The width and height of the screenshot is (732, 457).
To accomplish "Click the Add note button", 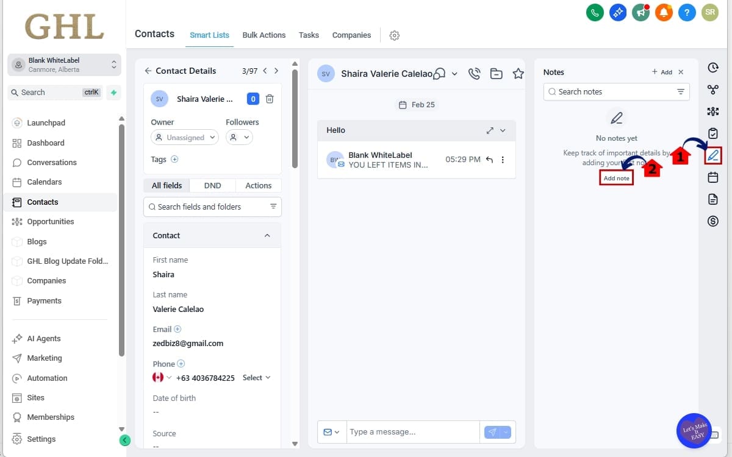I will [616, 177].
